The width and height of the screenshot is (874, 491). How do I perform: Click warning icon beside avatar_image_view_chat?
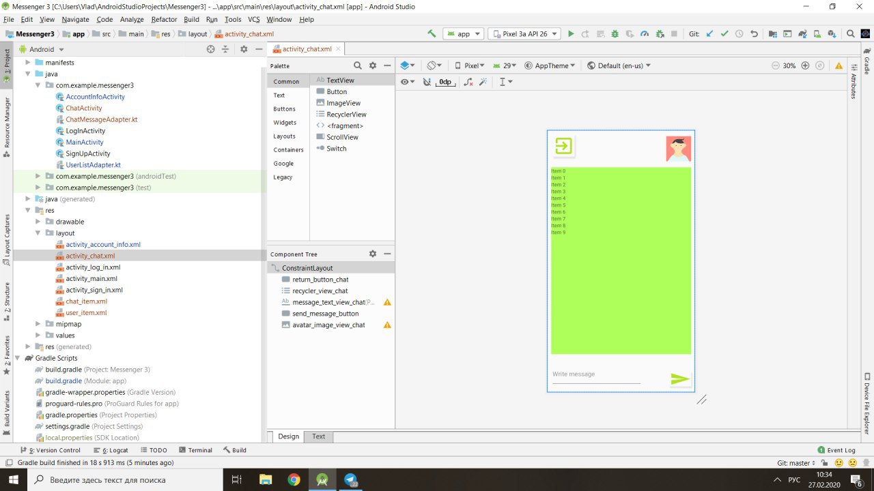coord(387,325)
